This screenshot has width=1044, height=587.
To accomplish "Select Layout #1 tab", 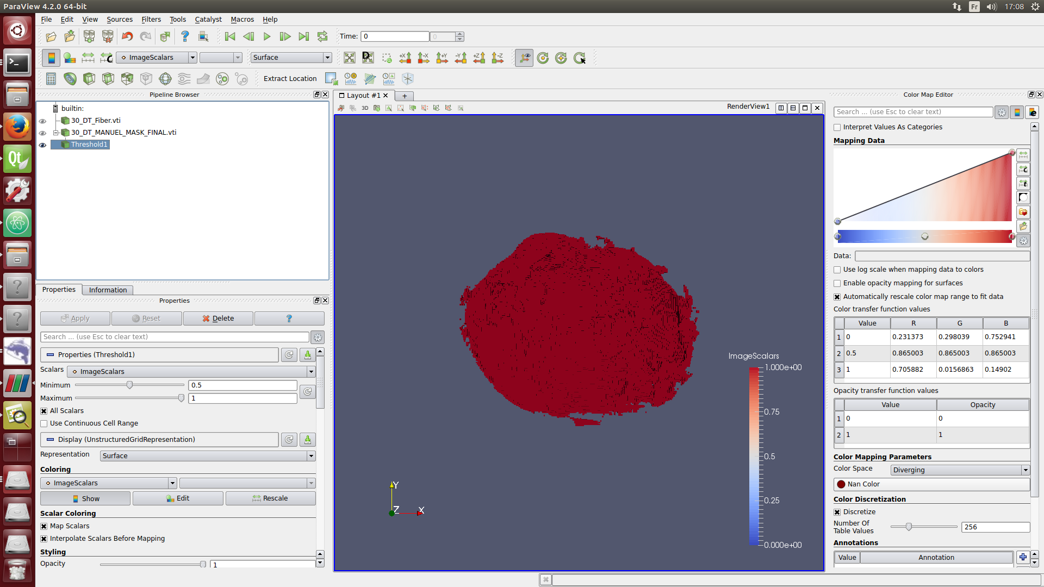I will 363,96.
